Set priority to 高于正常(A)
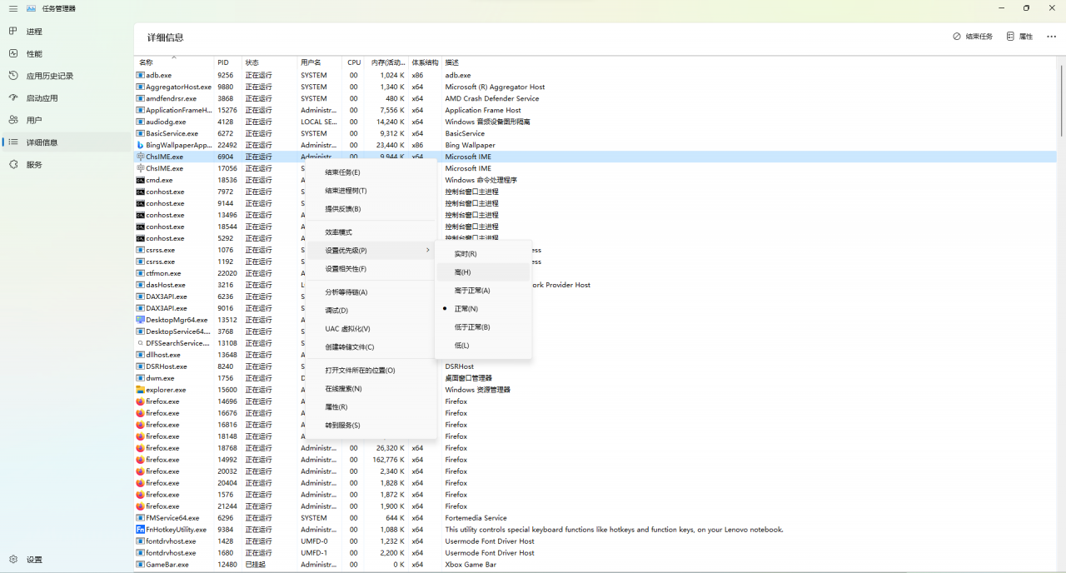Image resolution: width=1066 pixels, height=573 pixels. 483,291
